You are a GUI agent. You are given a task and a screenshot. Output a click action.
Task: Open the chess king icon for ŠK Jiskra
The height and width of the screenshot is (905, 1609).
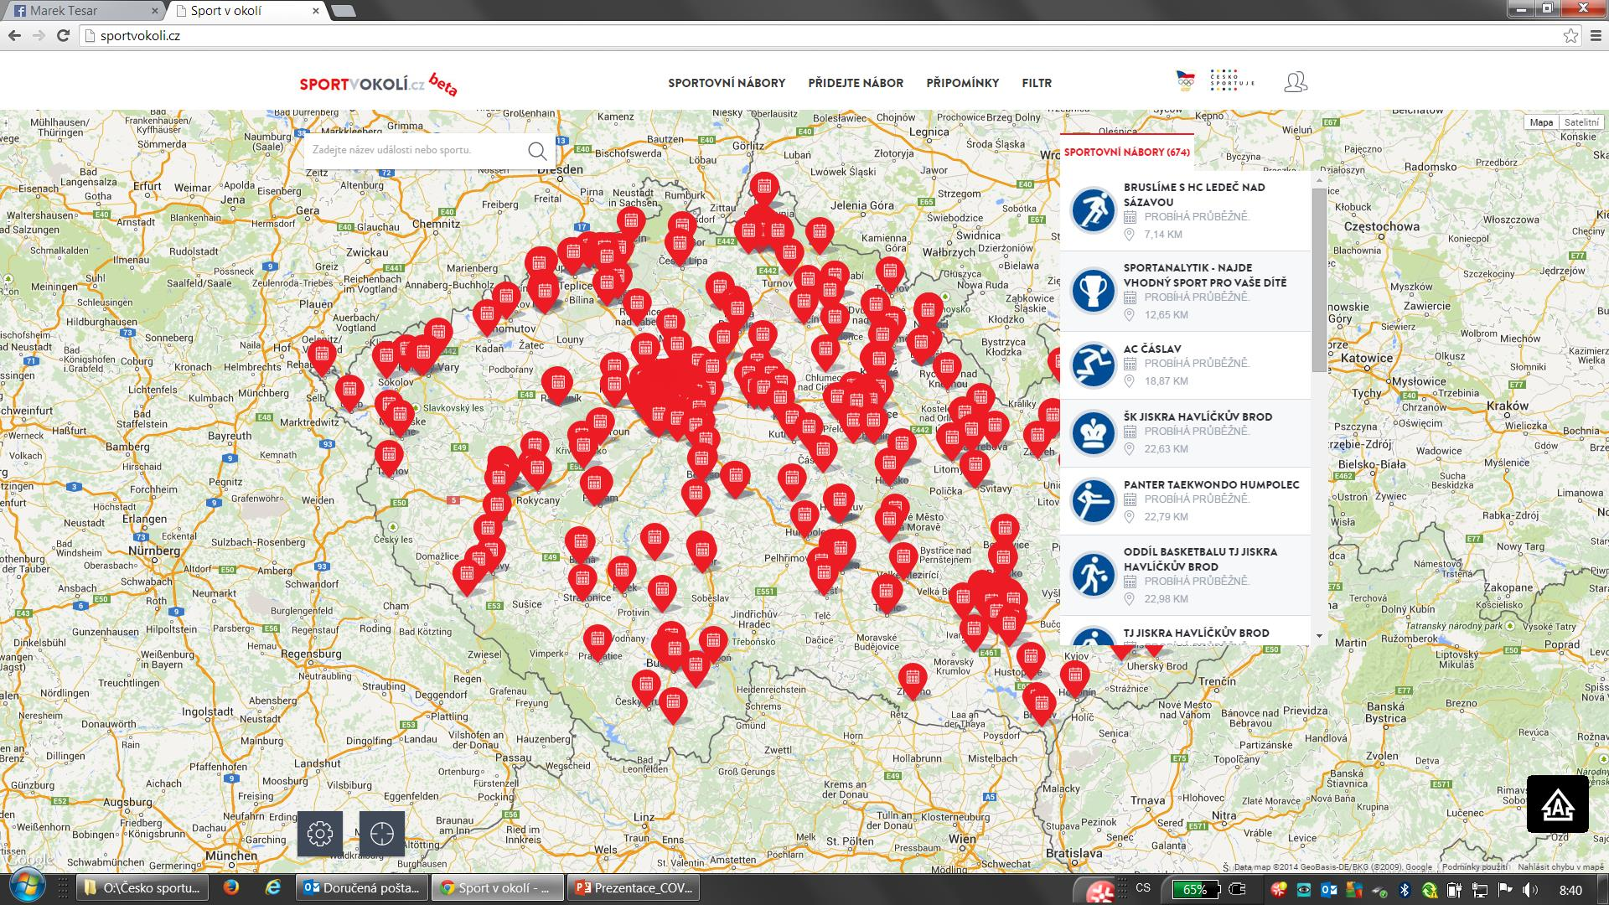click(1093, 432)
